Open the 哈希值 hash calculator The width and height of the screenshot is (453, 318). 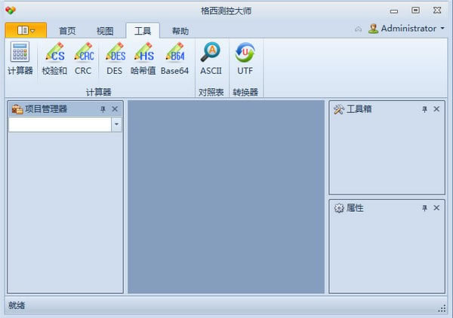(143, 59)
